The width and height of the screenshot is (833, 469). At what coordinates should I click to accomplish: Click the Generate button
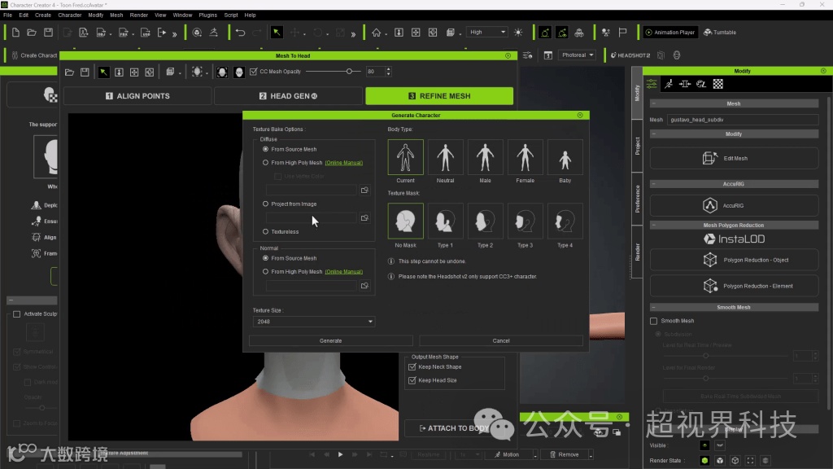click(x=330, y=341)
